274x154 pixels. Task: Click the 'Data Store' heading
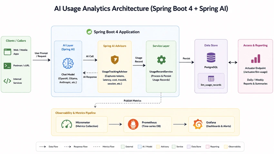coord(211,45)
